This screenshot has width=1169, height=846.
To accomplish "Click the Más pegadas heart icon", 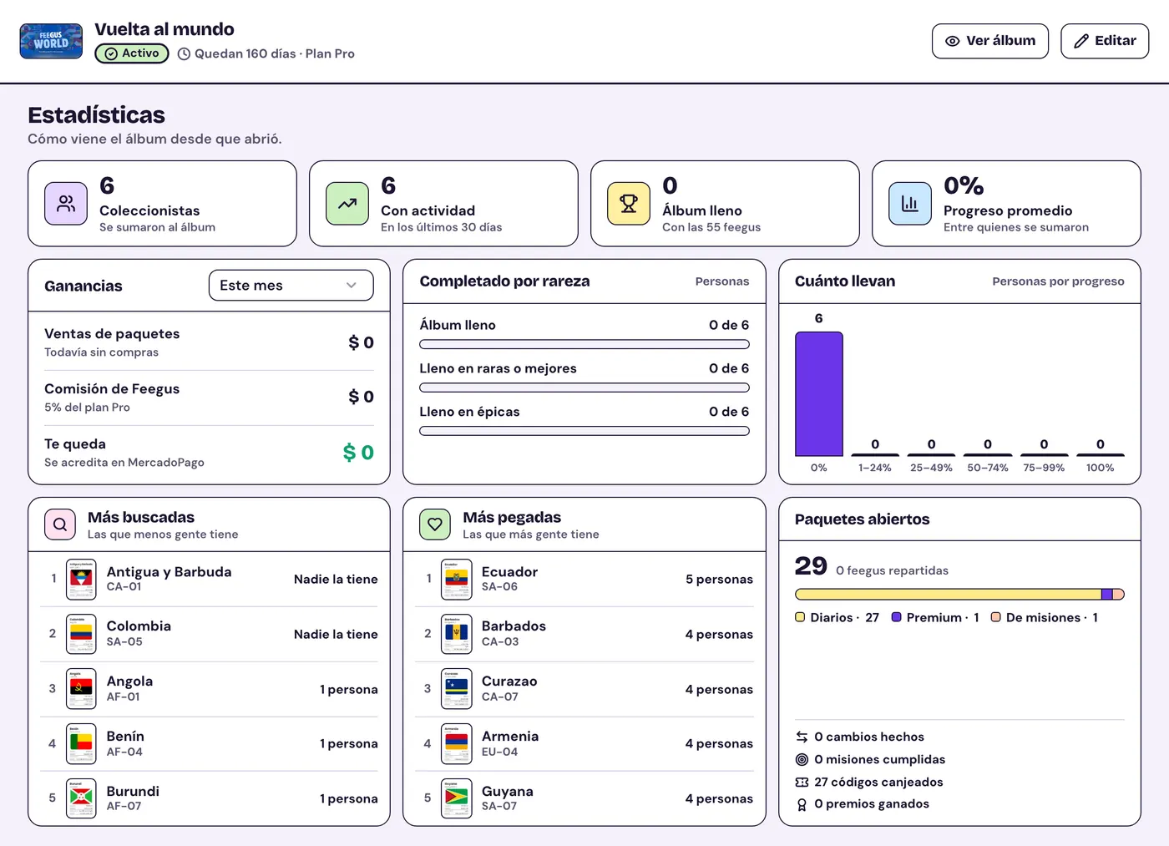I will pos(435,524).
